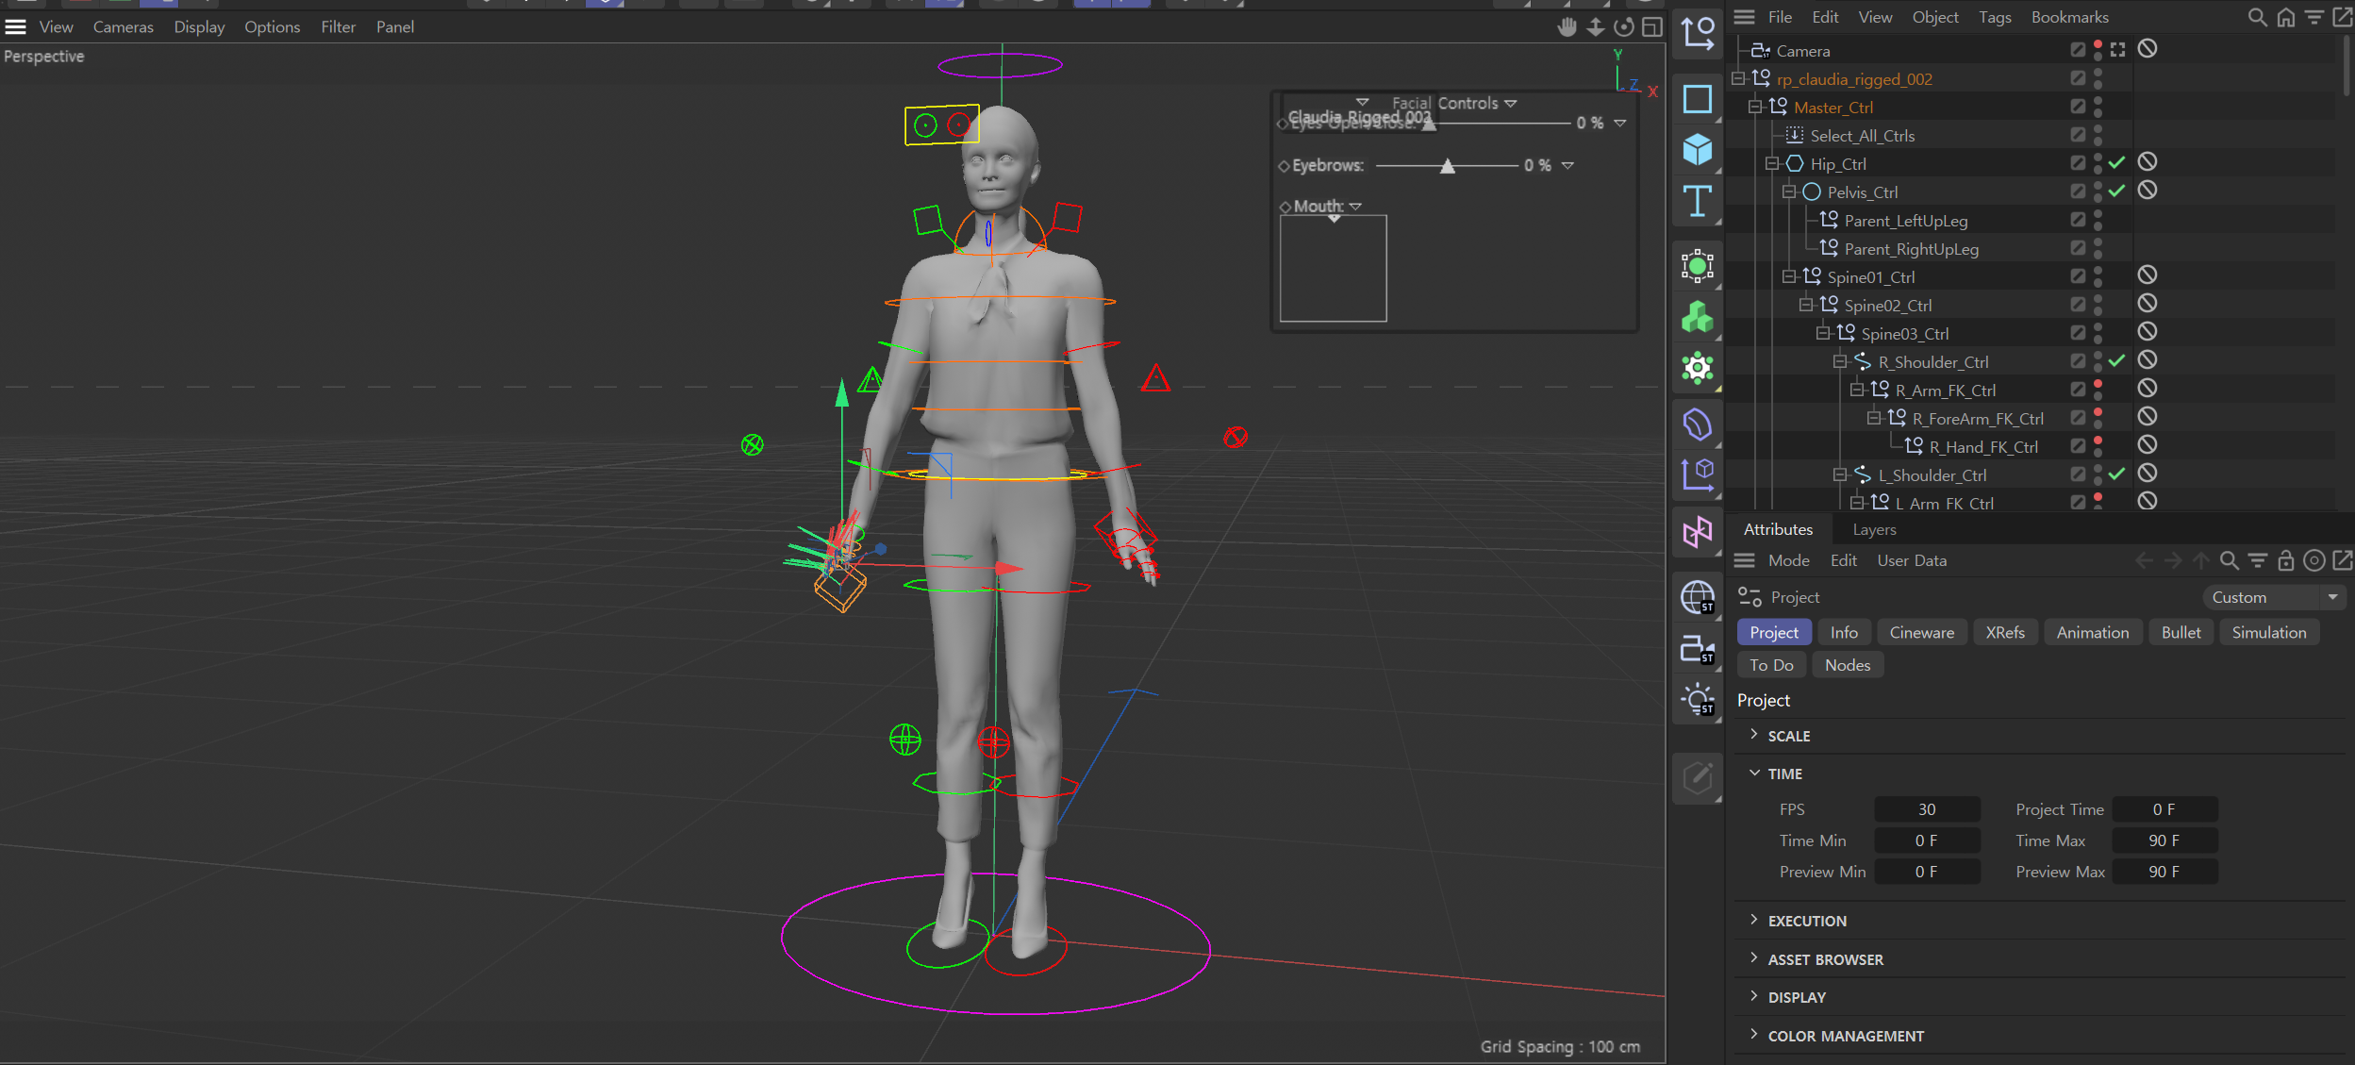
Task: Add a Floor/Environment globe icon
Action: 1698,597
